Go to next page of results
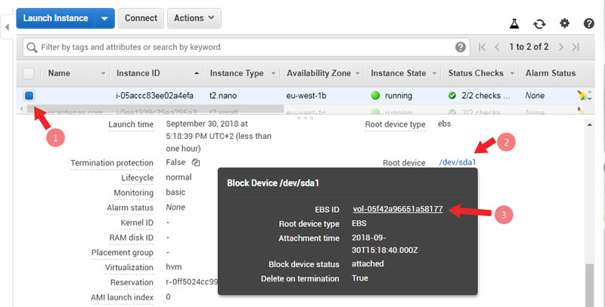Viewport: 605px width, 307px height. pyautogui.click(x=561, y=47)
